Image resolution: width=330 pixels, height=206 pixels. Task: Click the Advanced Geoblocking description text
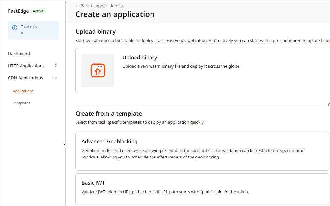coord(193,154)
